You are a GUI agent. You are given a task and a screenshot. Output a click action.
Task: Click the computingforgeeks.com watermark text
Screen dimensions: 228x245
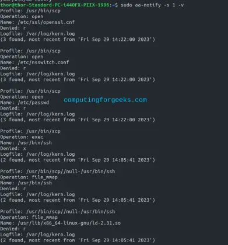105,100
